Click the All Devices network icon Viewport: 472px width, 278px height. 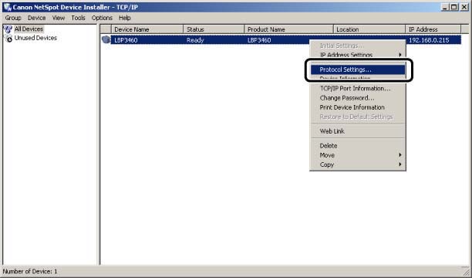pyautogui.click(x=8, y=29)
